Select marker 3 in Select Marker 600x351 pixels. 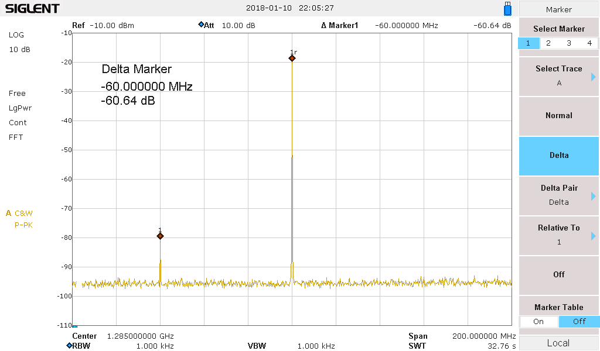coord(569,43)
